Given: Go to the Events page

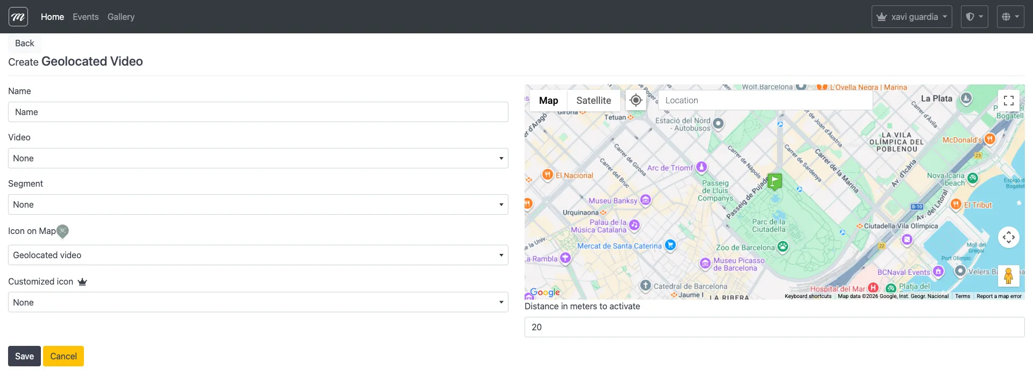Looking at the screenshot, I should pos(86,17).
